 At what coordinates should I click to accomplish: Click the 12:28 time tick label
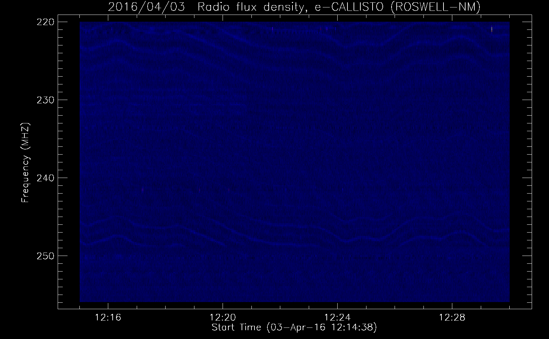coord(452,318)
